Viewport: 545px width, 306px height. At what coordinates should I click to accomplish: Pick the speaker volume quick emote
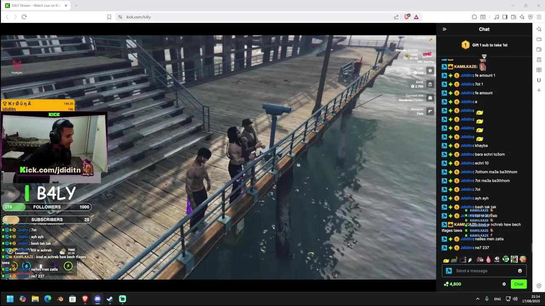point(497,259)
